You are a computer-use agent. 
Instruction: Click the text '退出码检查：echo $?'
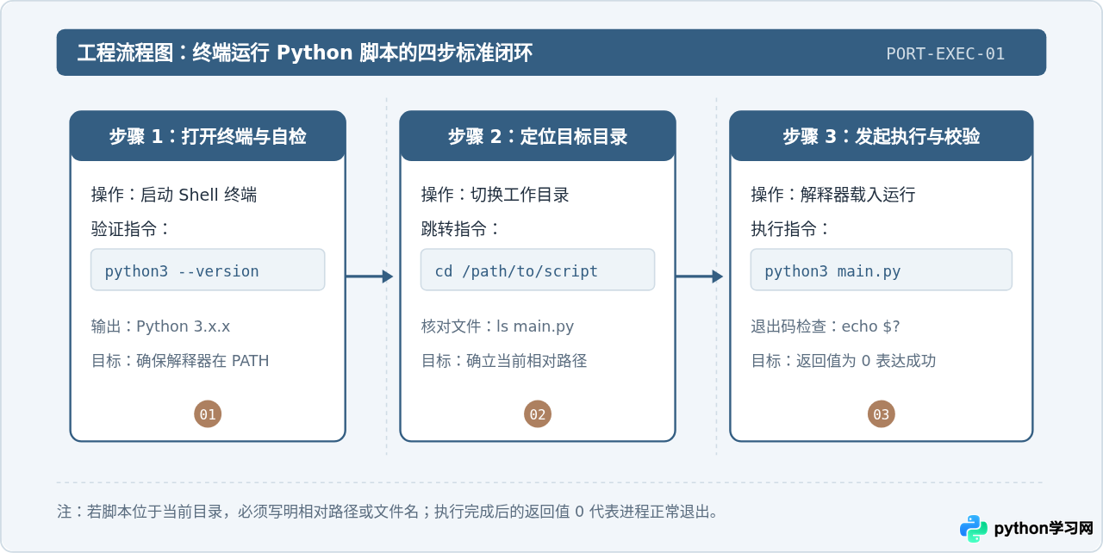click(x=826, y=326)
